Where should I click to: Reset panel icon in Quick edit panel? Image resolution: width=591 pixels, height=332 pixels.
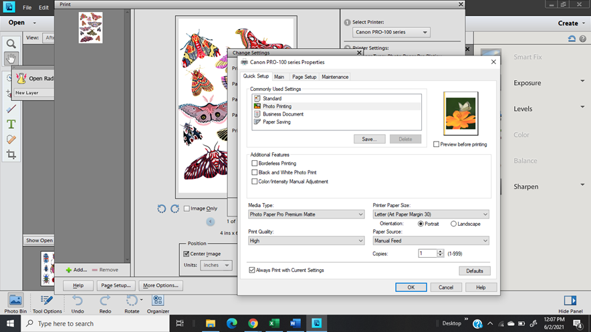(572, 38)
